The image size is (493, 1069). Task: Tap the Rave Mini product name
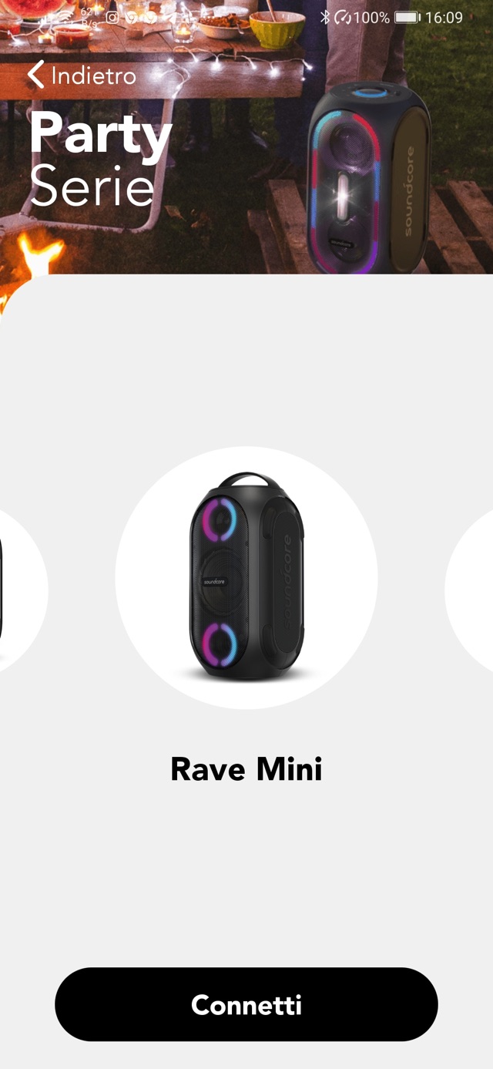click(x=246, y=768)
